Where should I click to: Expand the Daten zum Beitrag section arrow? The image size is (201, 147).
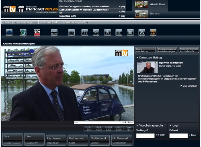tap(137, 58)
